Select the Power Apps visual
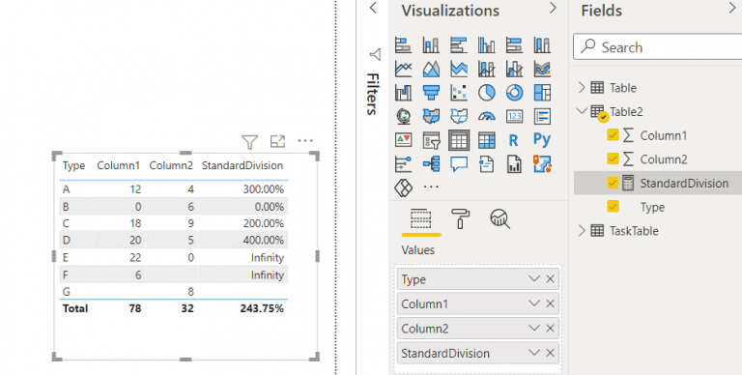 (403, 187)
